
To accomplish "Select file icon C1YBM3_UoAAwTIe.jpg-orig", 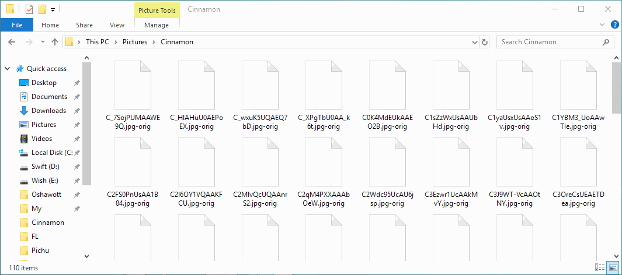I will pyautogui.click(x=578, y=85).
